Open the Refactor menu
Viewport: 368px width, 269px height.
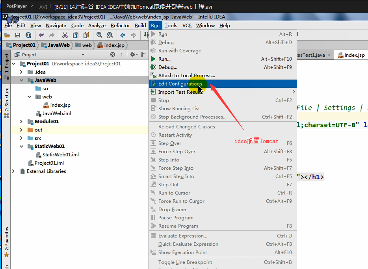120,25
